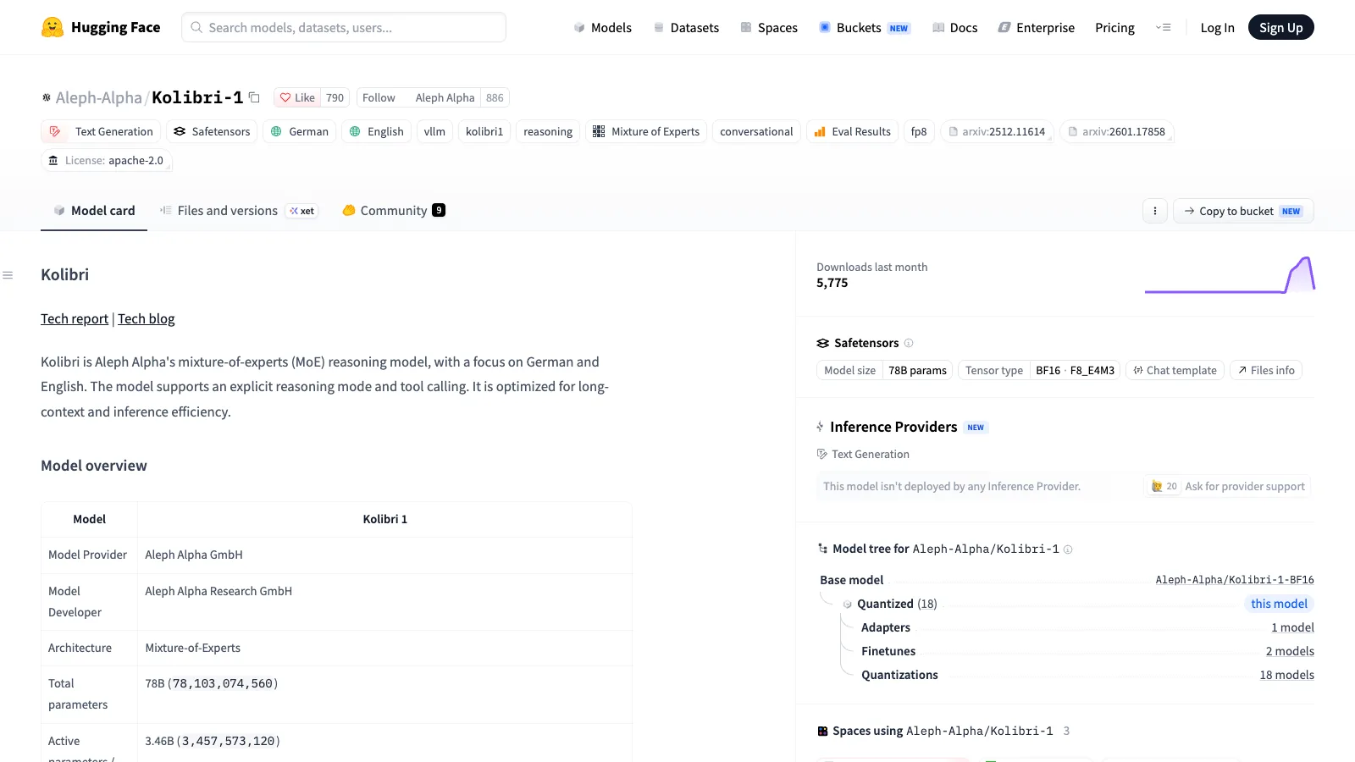The image size is (1355, 762).
Task: Open the three-dot more options menu
Action: point(1155,211)
